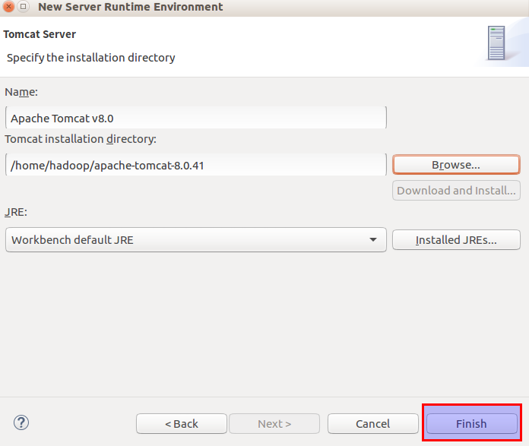Viewport: 529px width, 446px height.
Task: Focus the Name field with Apache Tomcat v8.0
Action: point(195,118)
